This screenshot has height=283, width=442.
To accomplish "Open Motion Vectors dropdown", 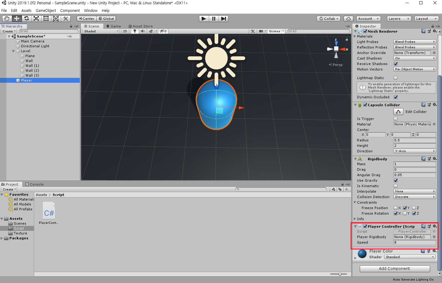I will click(414, 69).
